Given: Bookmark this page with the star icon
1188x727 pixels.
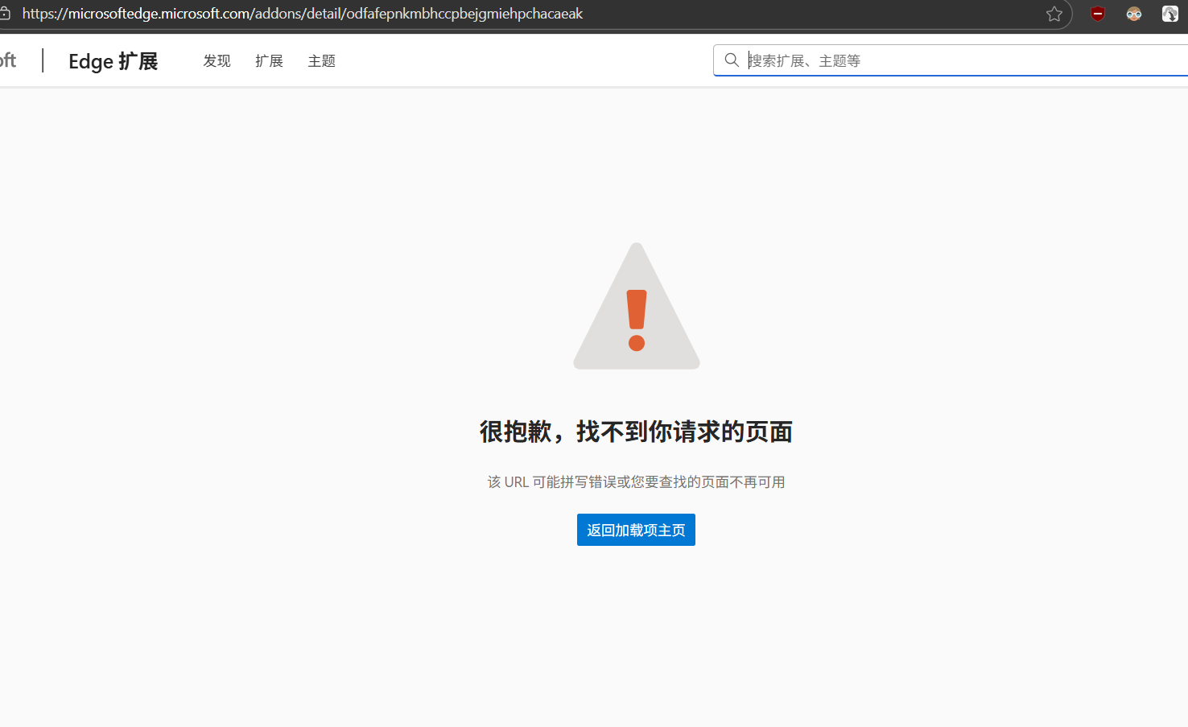Looking at the screenshot, I should tap(1054, 14).
